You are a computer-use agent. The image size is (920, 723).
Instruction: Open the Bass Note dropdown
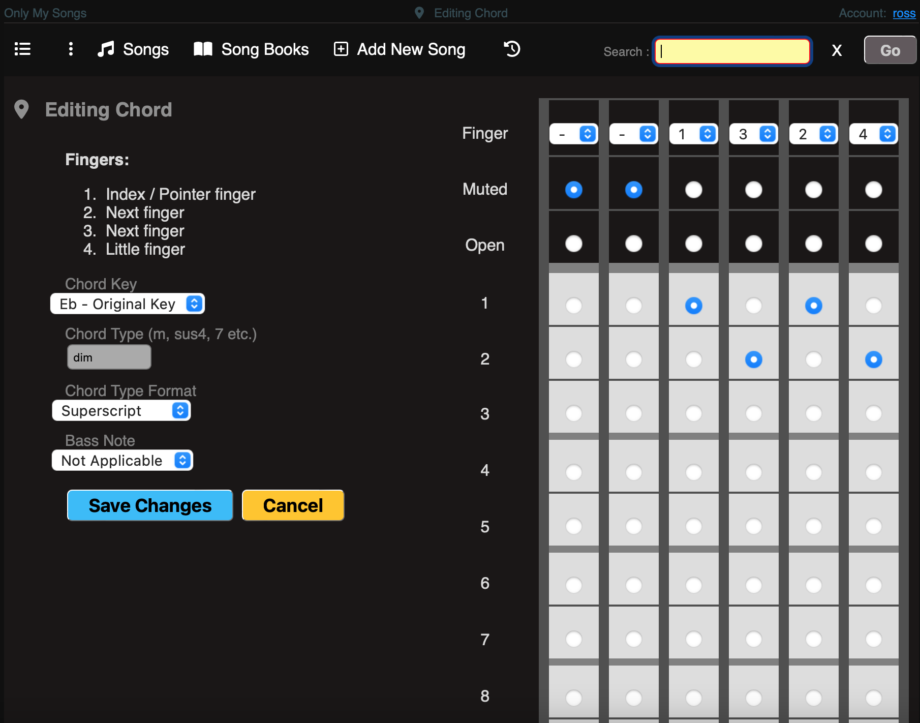coord(122,461)
